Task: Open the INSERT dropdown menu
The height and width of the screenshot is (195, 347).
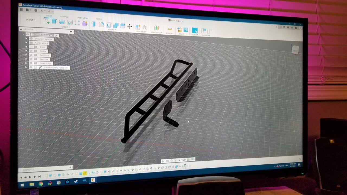Action: tap(182, 34)
